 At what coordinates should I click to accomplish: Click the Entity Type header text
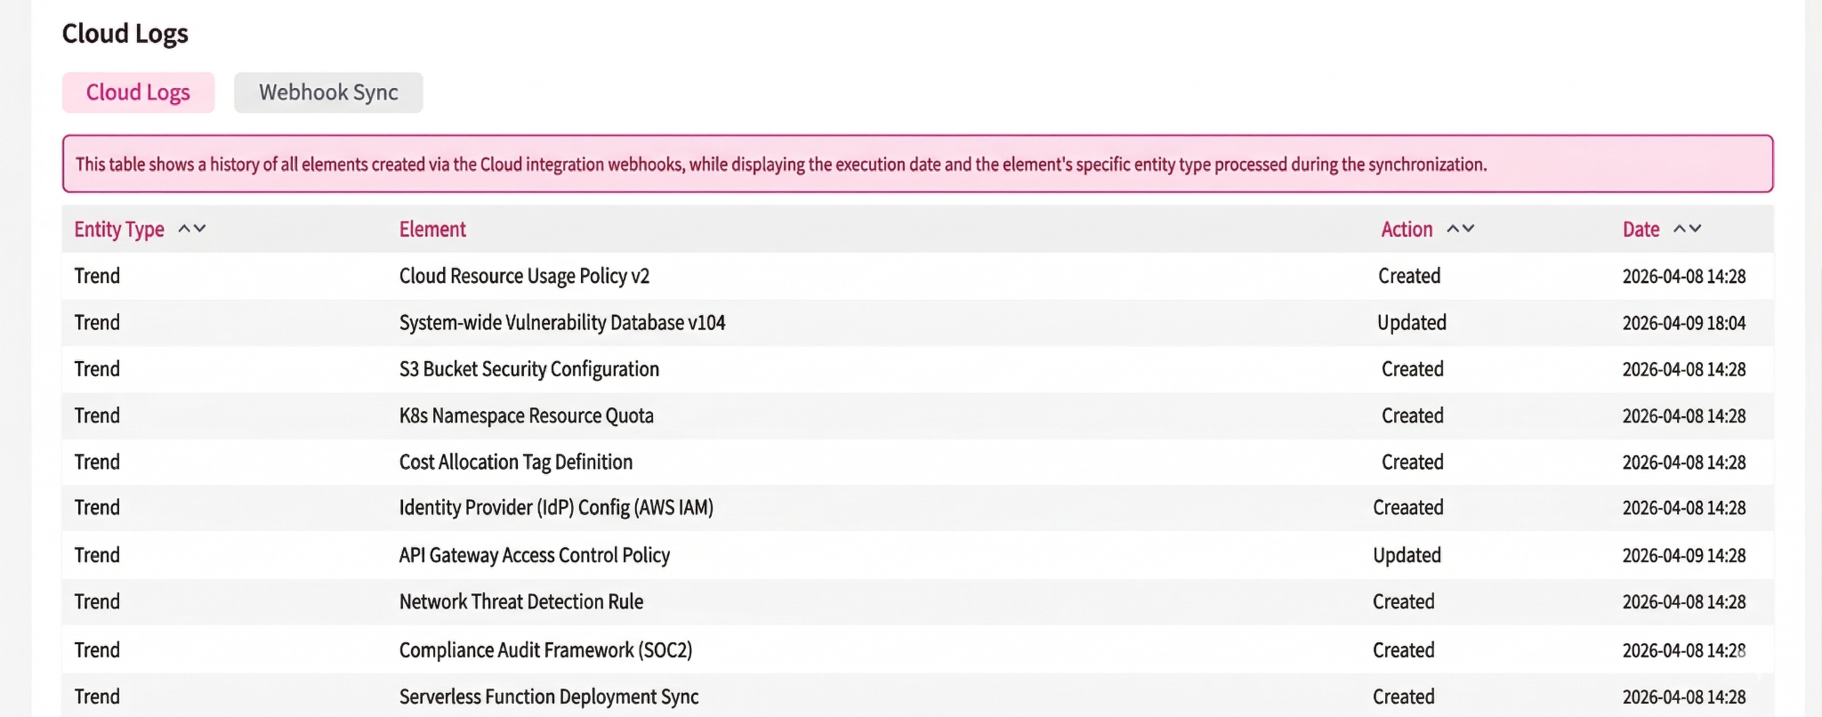pos(119,230)
